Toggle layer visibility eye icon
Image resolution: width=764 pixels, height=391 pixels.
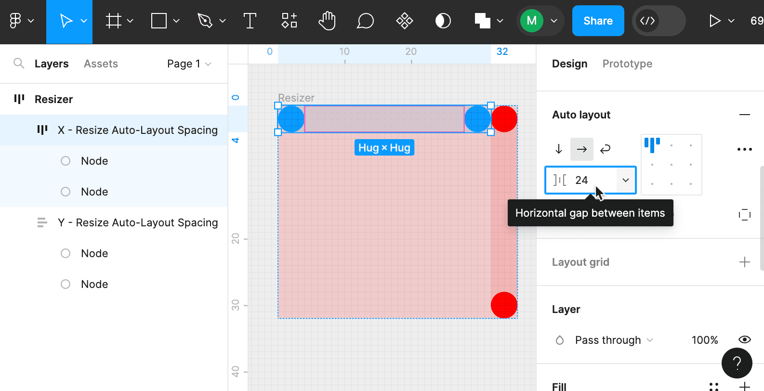click(x=745, y=340)
